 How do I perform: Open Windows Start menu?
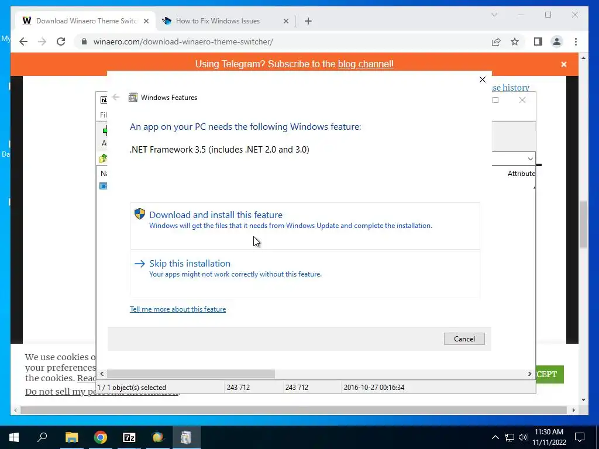tap(14, 437)
